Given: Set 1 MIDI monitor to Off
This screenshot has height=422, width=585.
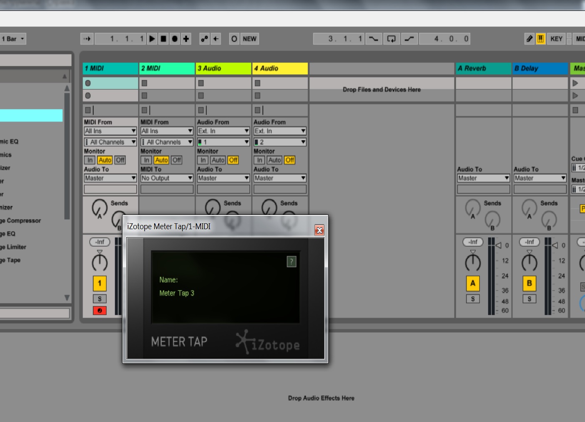Looking at the screenshot, I should (x=120, y=160).
